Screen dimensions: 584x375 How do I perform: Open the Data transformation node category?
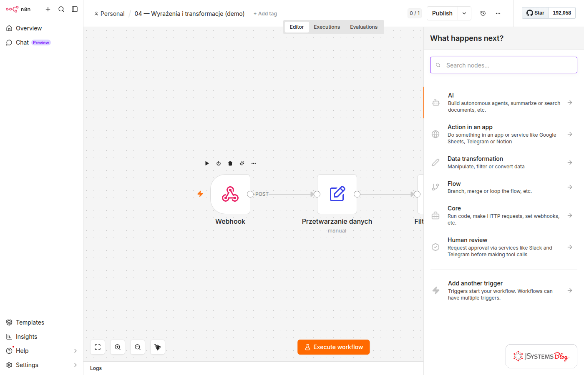click(504, 162)
